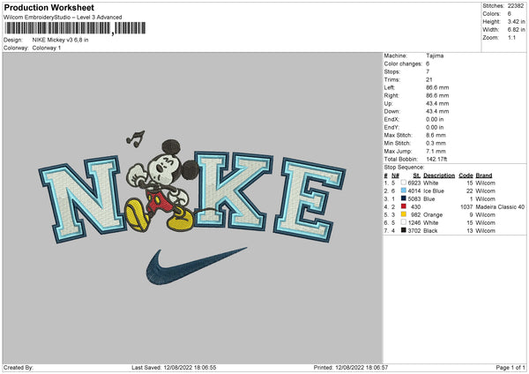Image resolution: width=529 pixels, height=374 pixels.
Task: Click the "Stop Sequence:" heading
Action: pos(404,168)
